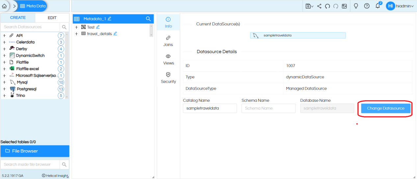This screenshot has height=179, width=417.
Task: Expand the Mysql datasource group
Action: pos(4,82)
